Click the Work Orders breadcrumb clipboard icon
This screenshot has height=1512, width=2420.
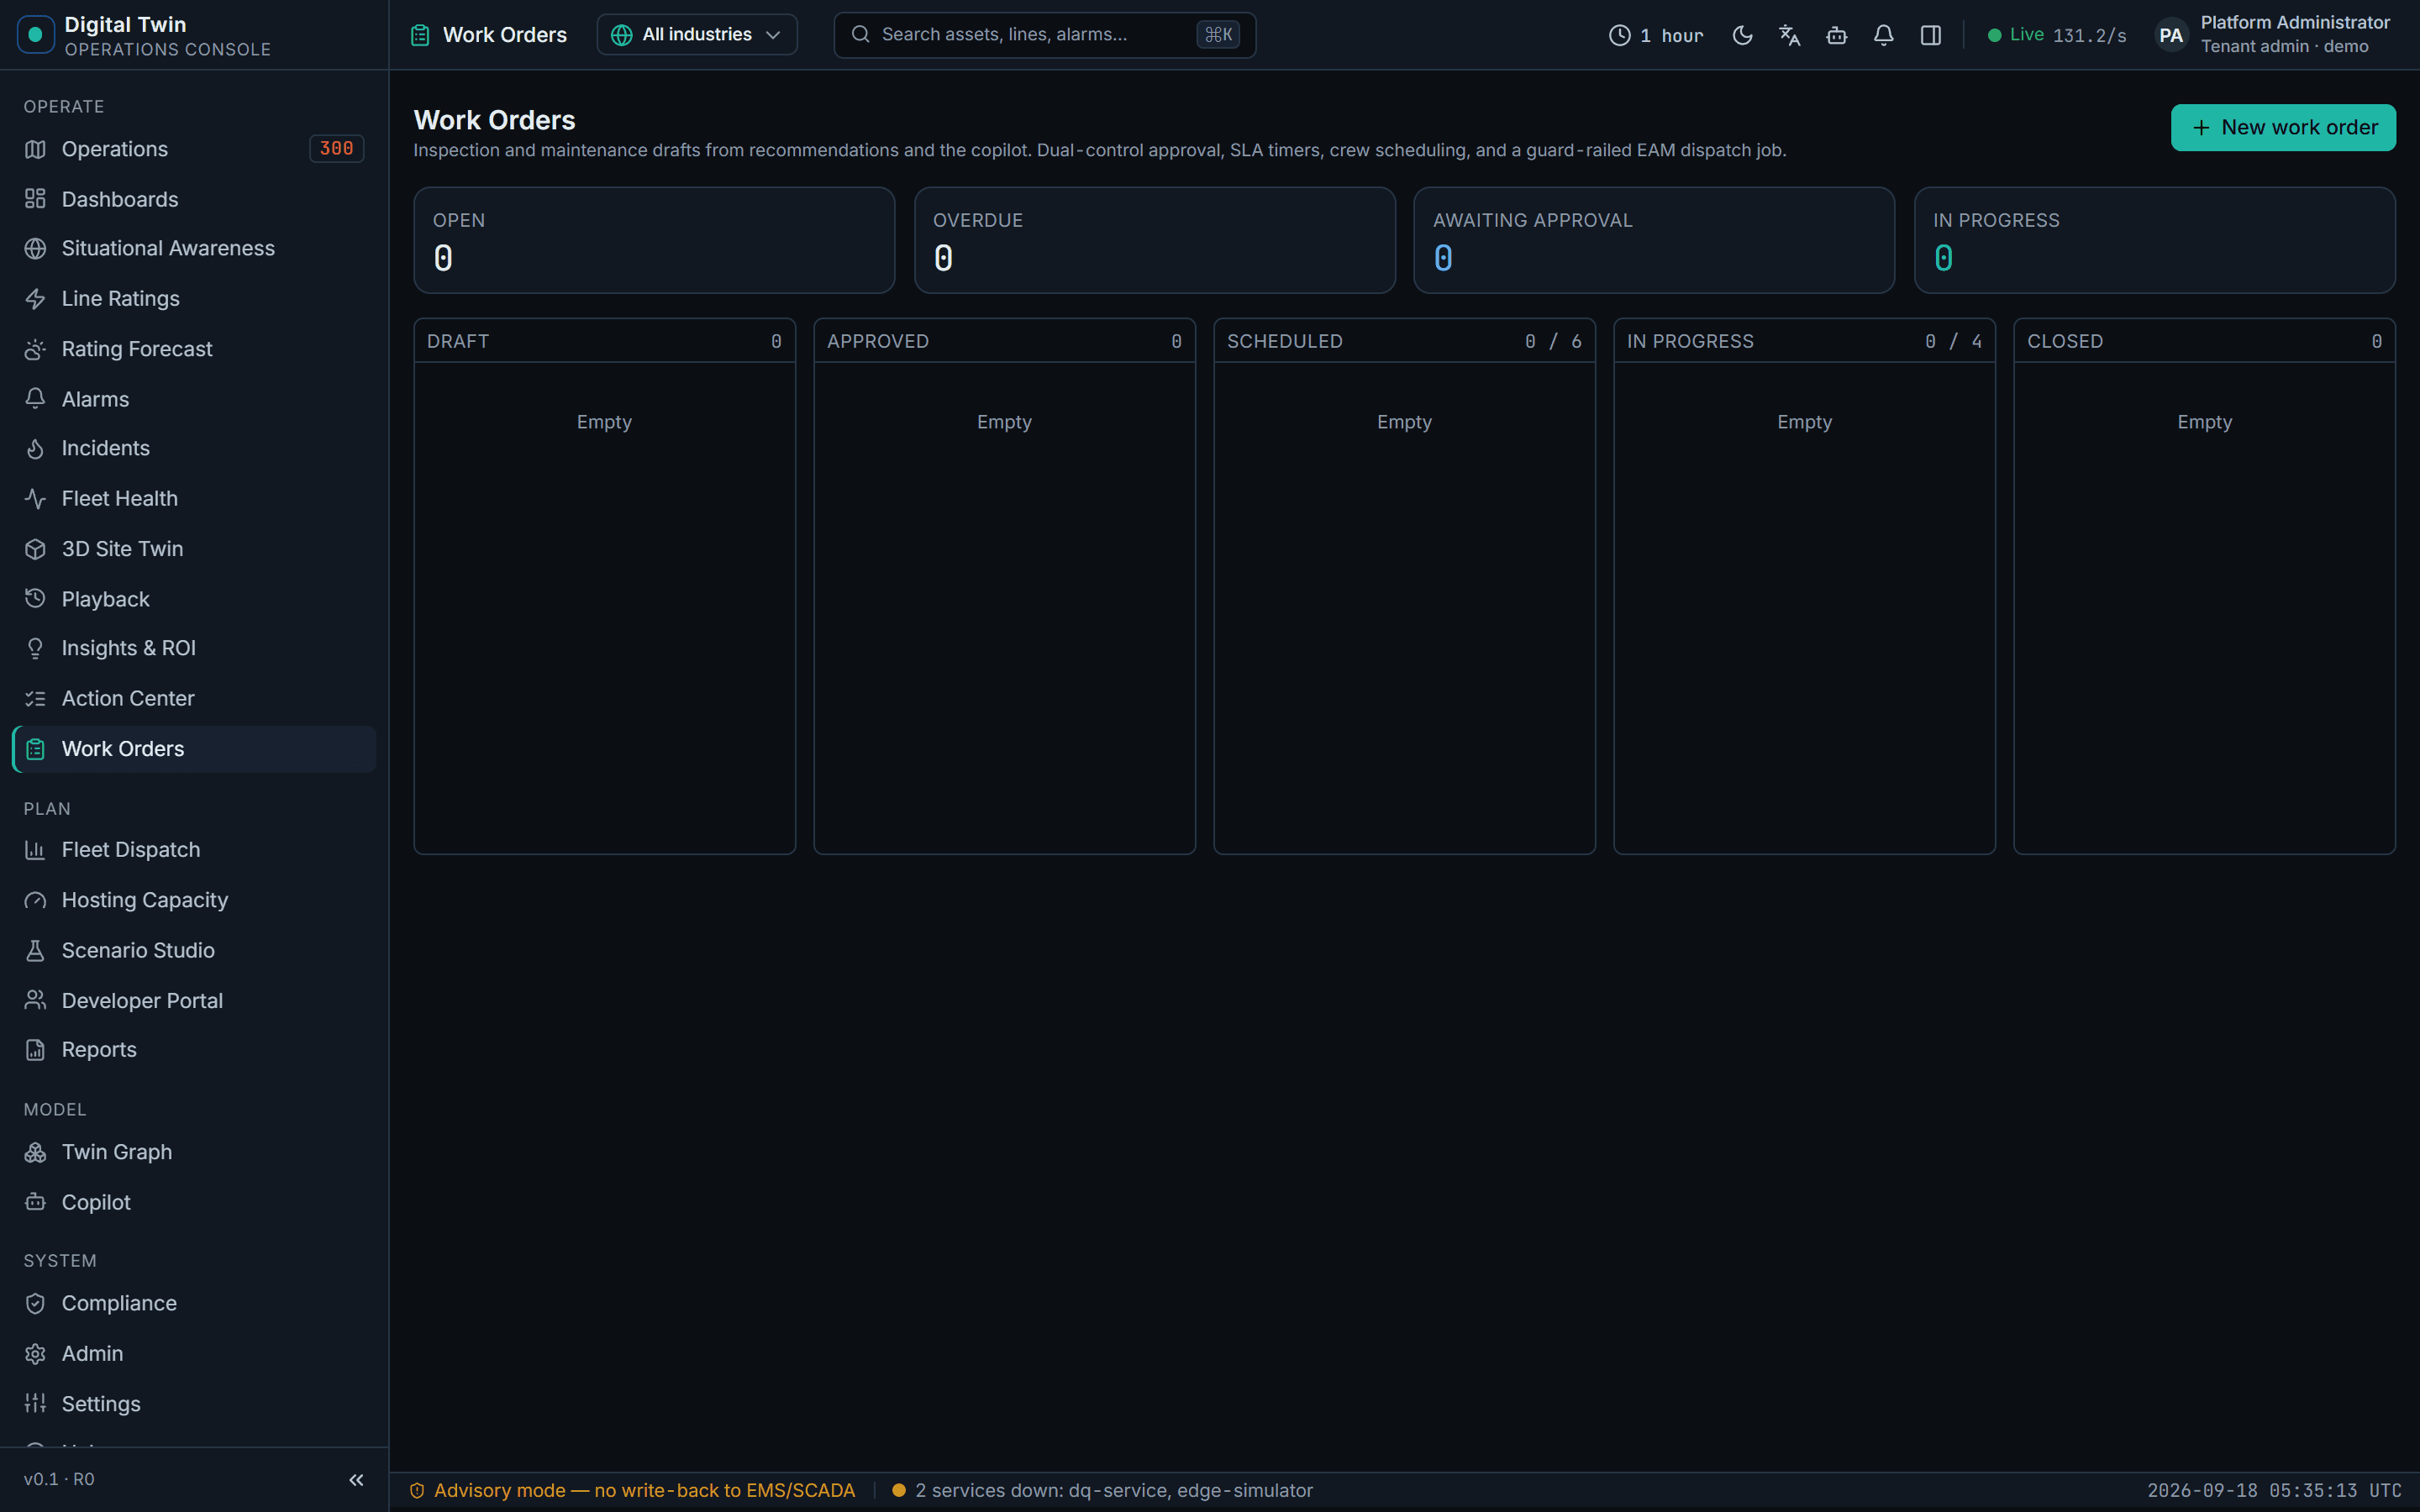coord(420,35)
